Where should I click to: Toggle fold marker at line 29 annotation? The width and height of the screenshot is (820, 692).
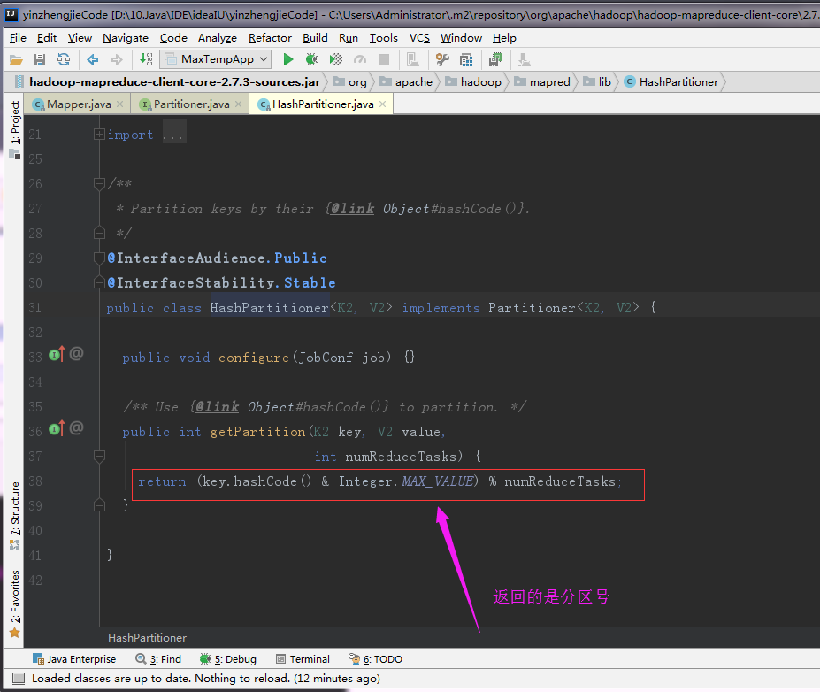click(x=99, y=258)
